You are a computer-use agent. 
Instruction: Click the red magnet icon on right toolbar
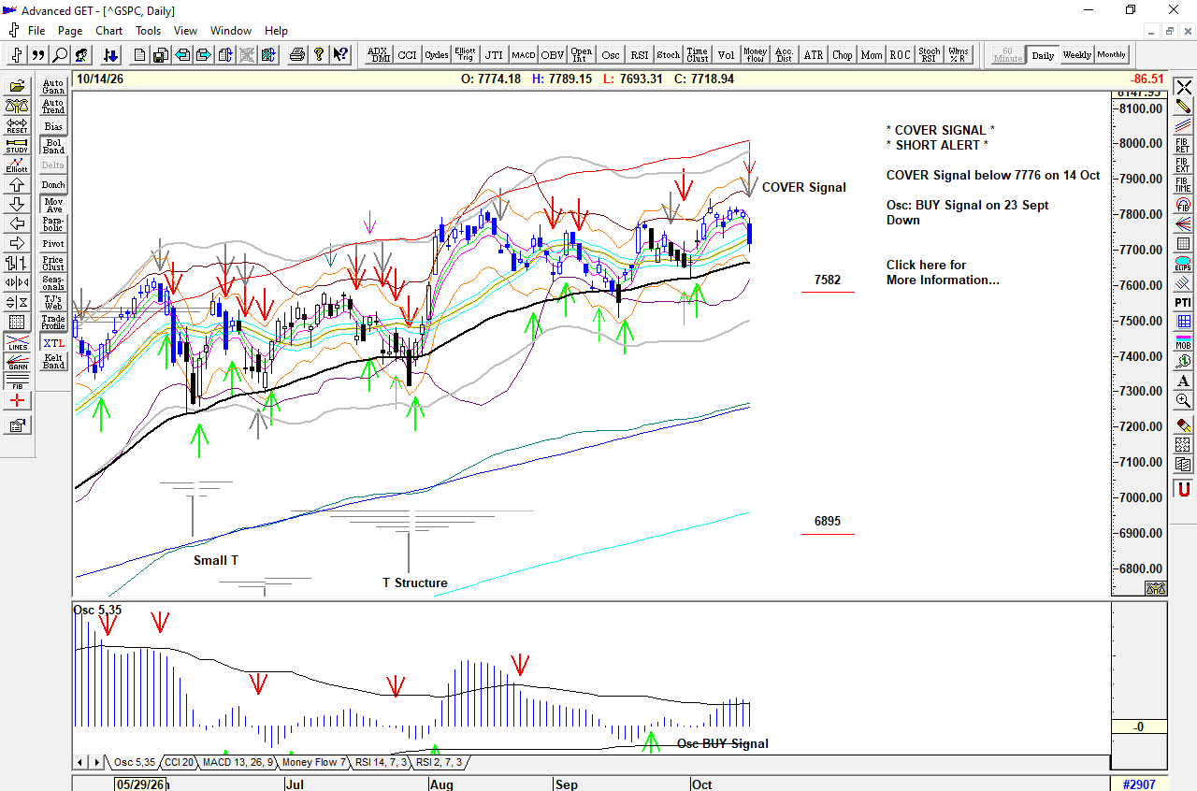(1183, 489)
